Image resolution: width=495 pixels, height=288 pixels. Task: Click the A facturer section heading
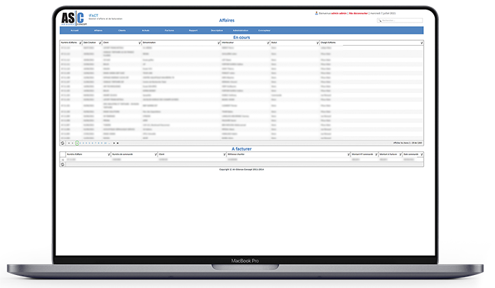(x=242, y=149)
